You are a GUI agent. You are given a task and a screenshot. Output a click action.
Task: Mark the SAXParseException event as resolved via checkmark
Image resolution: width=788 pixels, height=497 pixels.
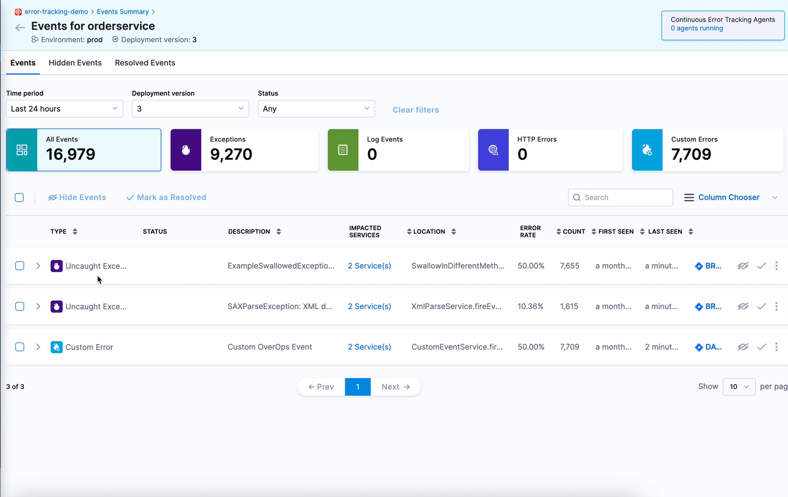tap(761, 306)
